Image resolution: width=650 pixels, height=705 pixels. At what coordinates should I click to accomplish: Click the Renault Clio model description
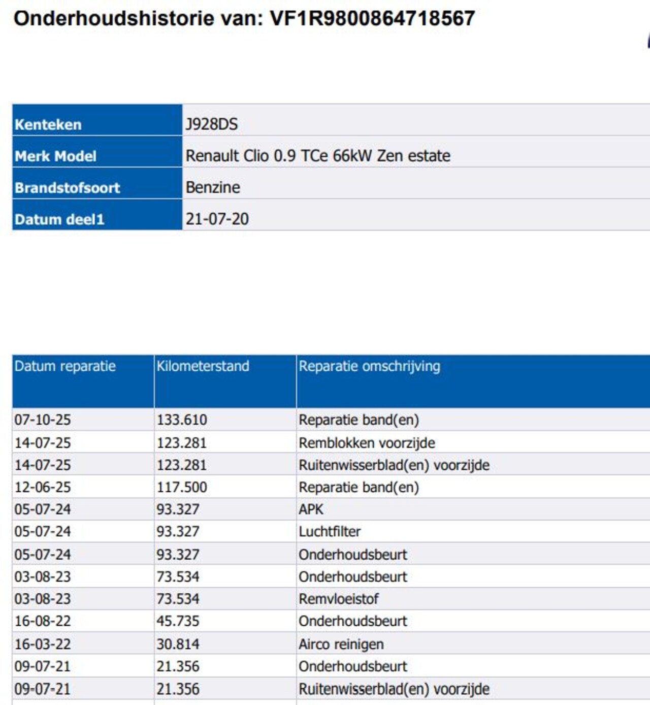click(x=317, y=156)
